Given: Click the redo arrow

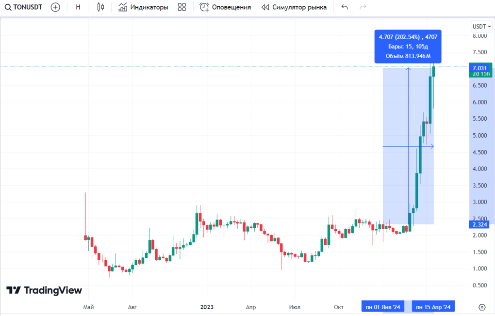Looking at the screenshot, I should (363, 7).
